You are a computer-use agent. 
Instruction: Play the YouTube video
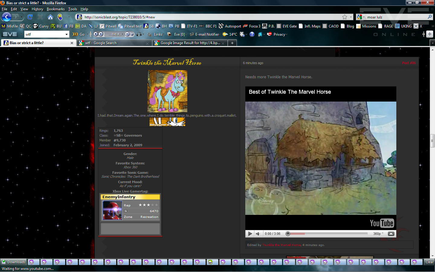click(250, 234)
